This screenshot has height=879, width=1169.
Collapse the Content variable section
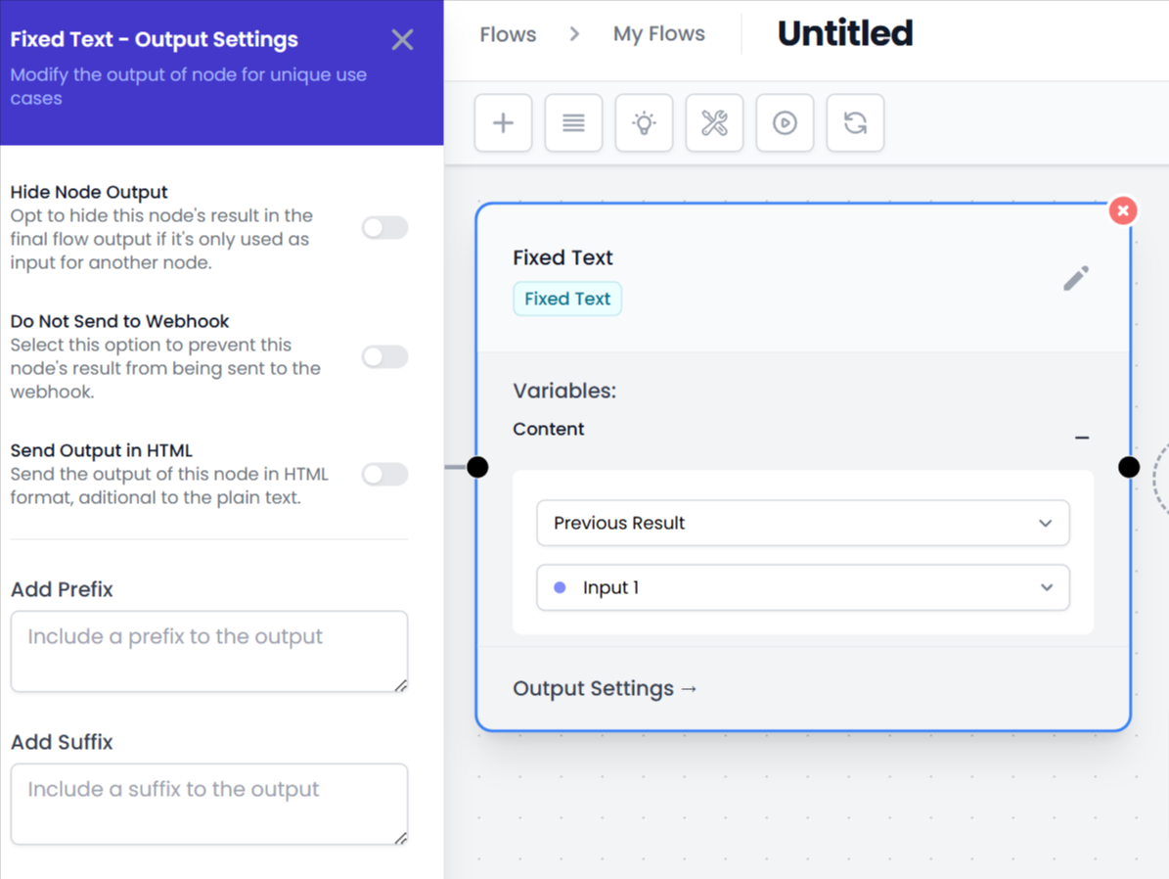pos(1082,438)
